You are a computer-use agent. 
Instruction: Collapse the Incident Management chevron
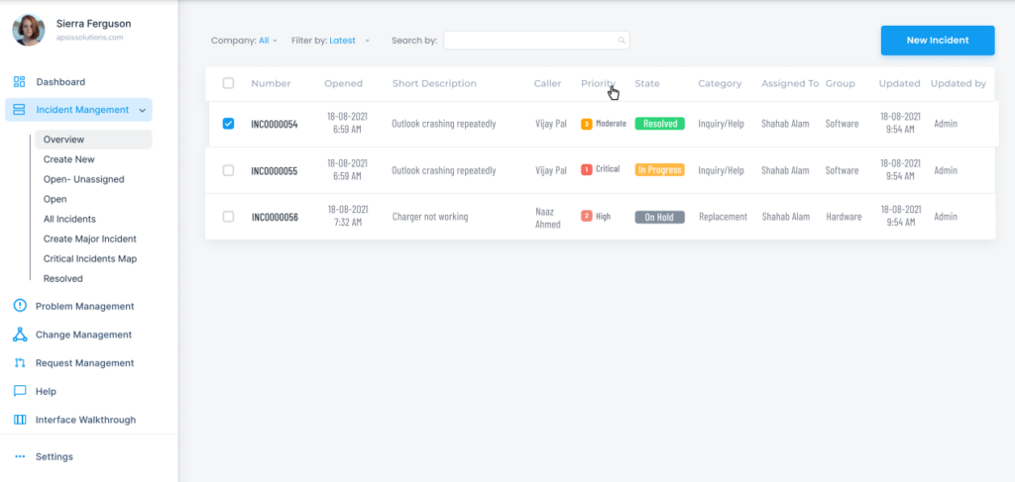pyautogui.click(x=142, y=111)
